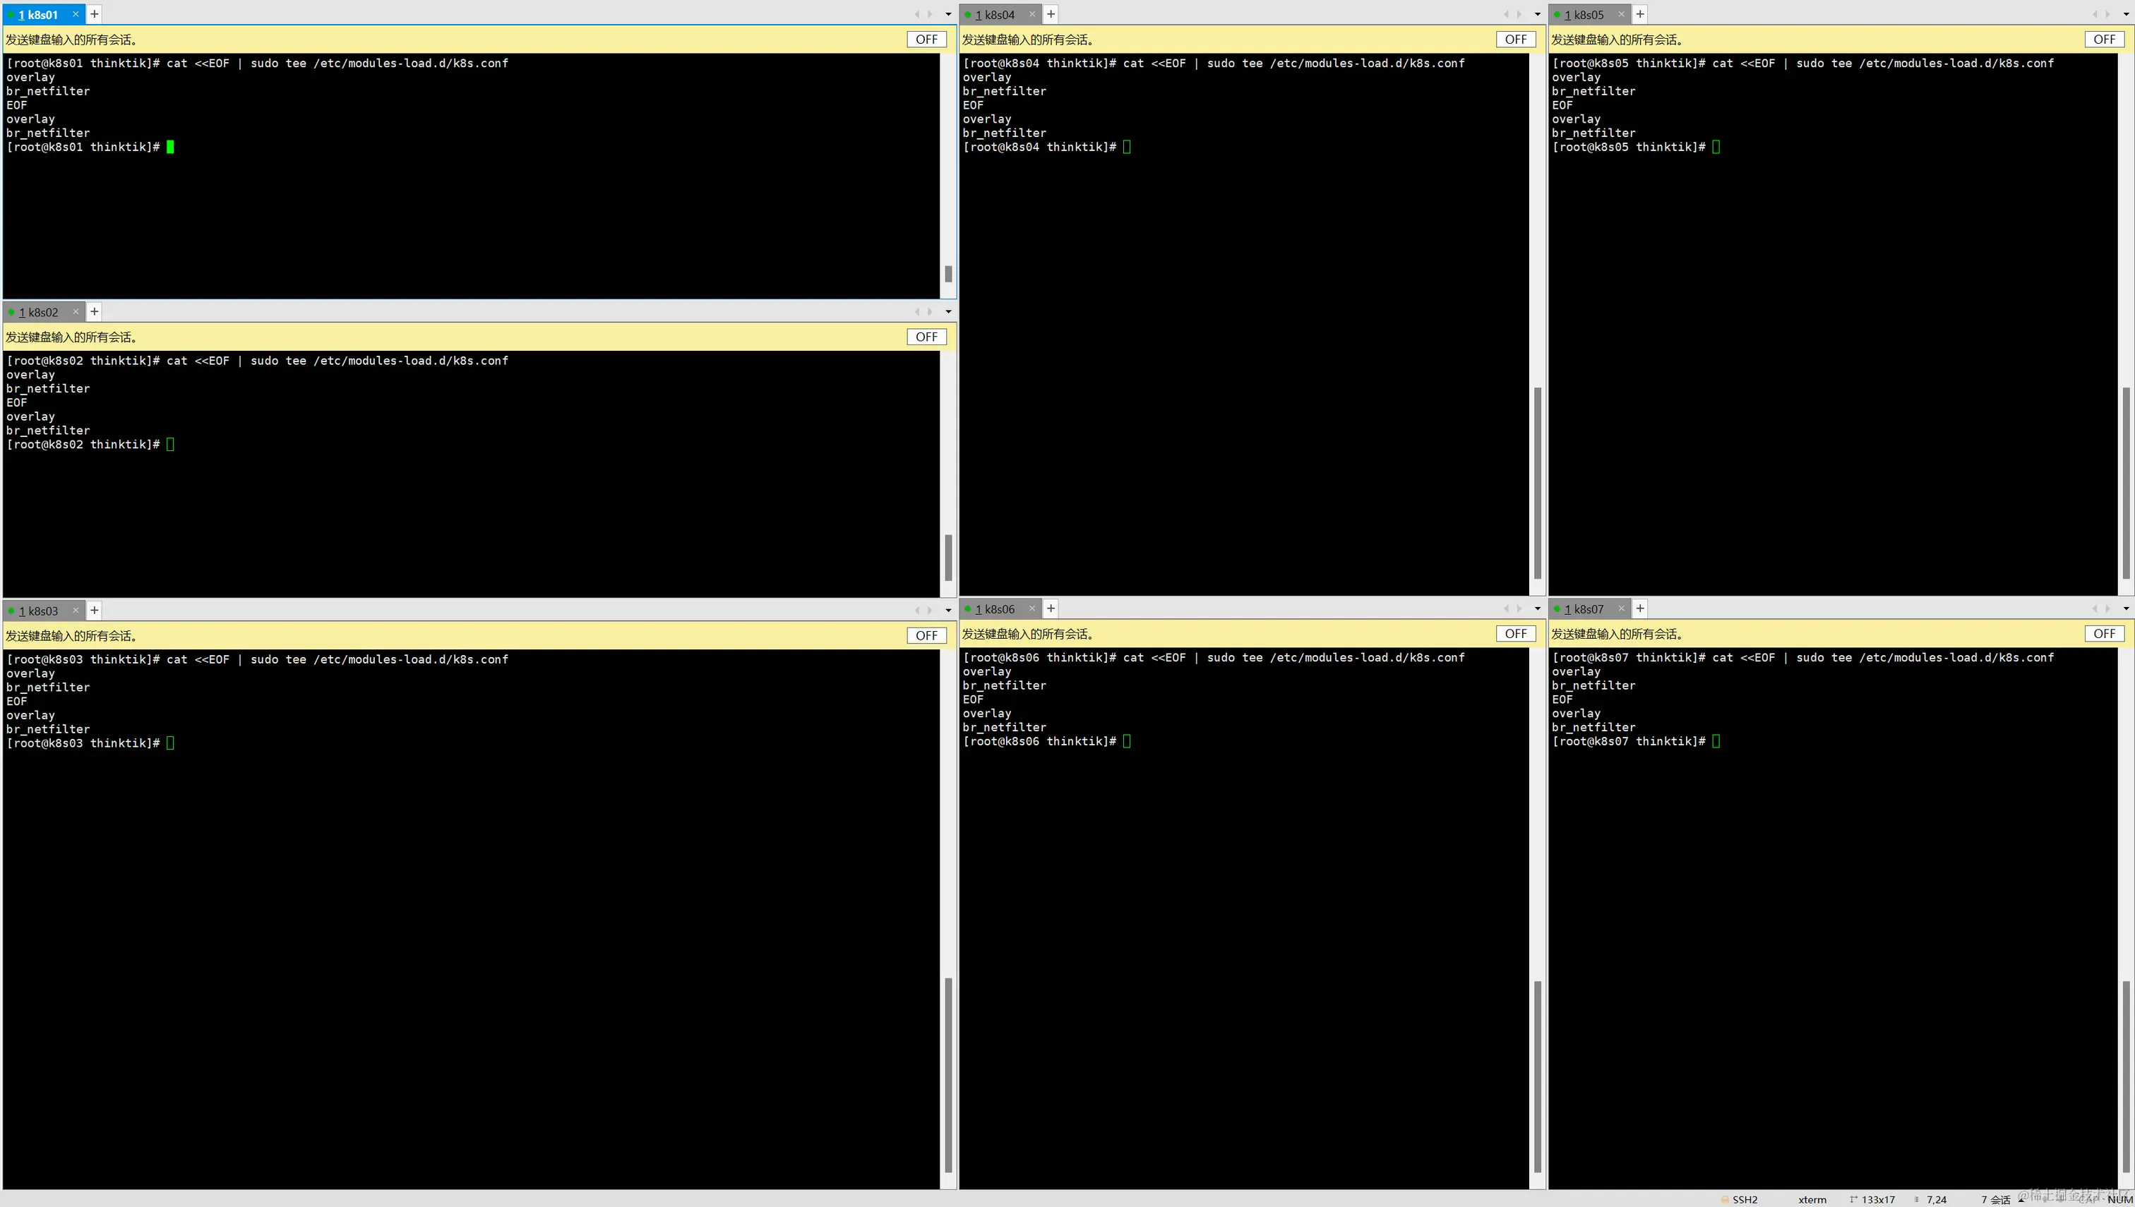Close the k8s02 session tab

point(76,312)
